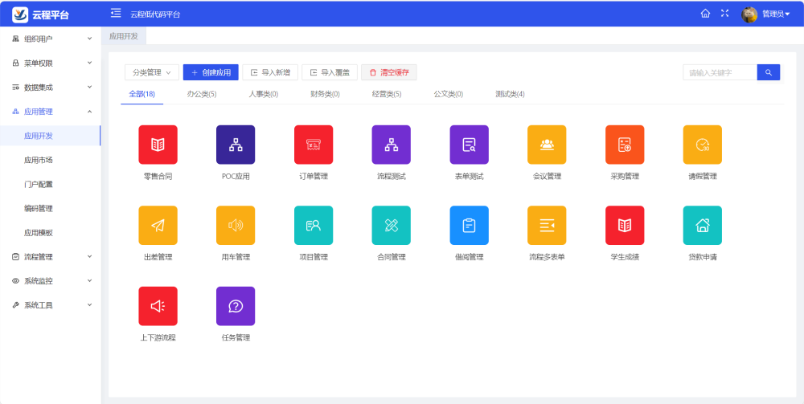The image size is (804, 404).
Task: Open the 学生成绩 app icon
Action: 625,226
